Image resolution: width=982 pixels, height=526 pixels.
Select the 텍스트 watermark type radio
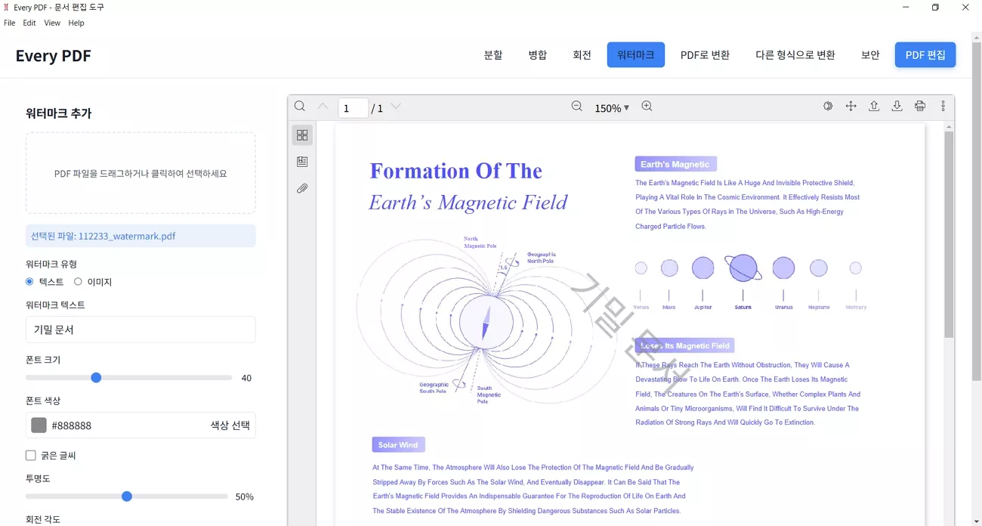pyautogui.click(x=29, y=282)
